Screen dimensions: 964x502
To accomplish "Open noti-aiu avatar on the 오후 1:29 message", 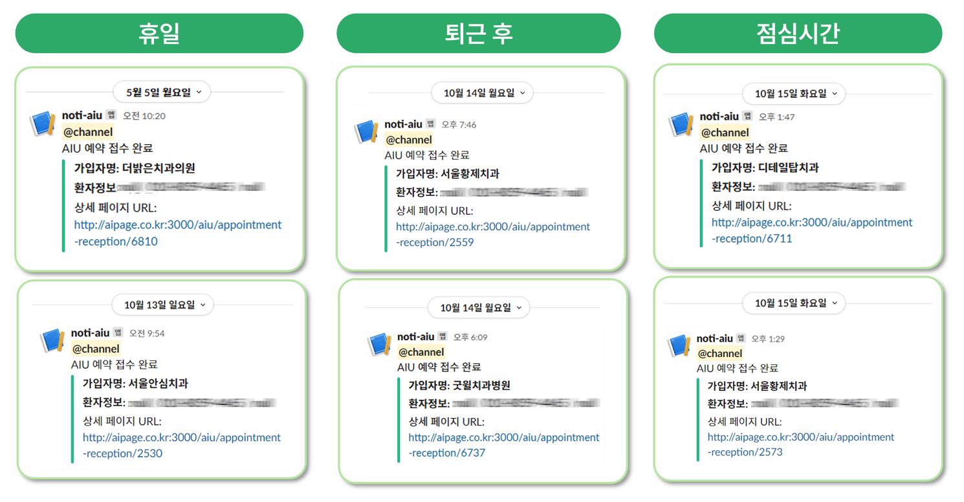I will click(678, 345).
